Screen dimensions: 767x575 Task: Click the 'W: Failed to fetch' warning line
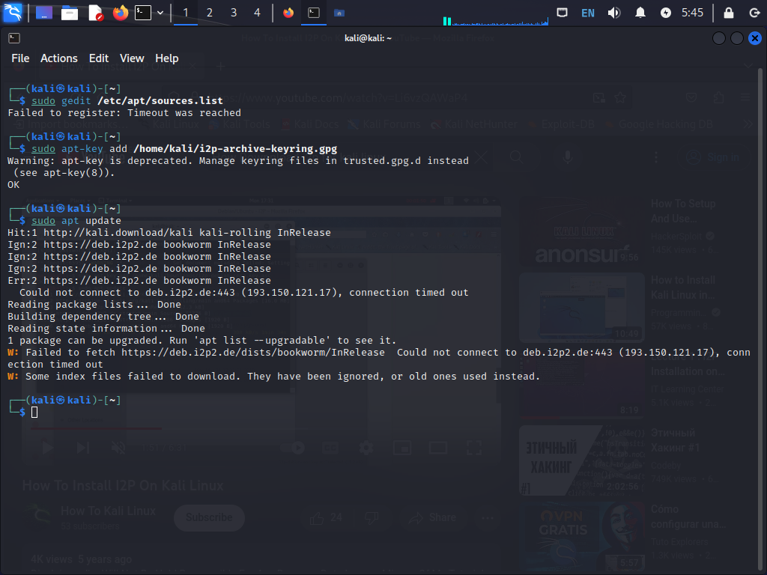pyautogui.click(x=379, y=359)
